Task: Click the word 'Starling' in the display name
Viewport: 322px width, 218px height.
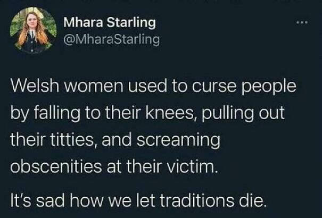Action: coord(131,22)
